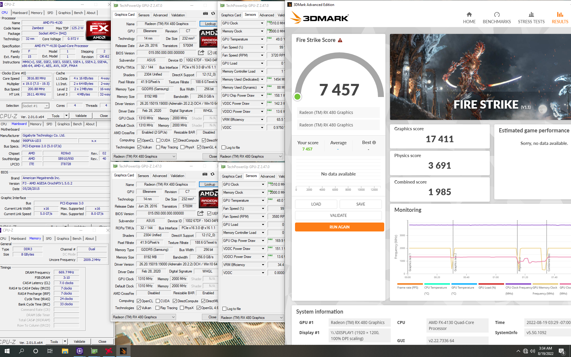Open Bench tab in top CPU-Z window
The height and width of the screenshot is (357, 571).
[78, 13]
